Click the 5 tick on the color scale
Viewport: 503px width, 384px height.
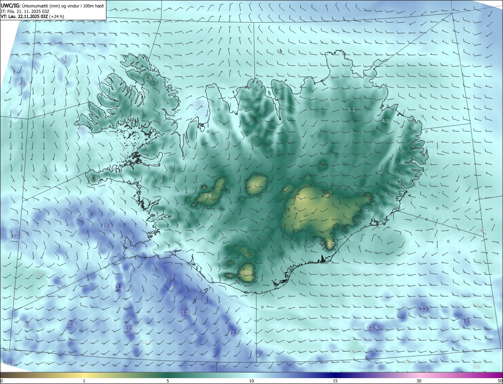[x=168, y=381]
